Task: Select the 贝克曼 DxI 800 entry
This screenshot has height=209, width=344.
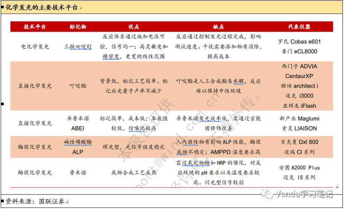Action: click(x=299, y=142)
